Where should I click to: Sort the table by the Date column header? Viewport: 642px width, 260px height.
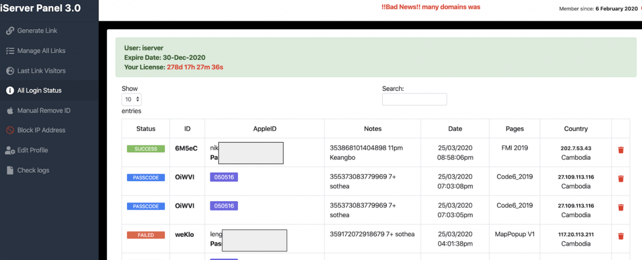pos(455,129)
